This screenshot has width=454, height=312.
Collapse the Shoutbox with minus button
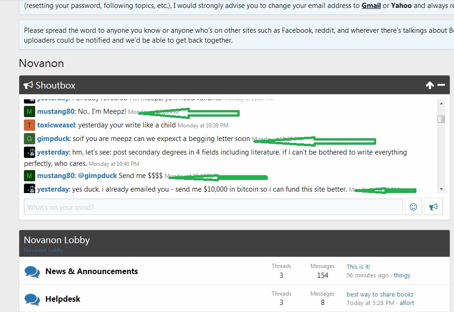441,85
